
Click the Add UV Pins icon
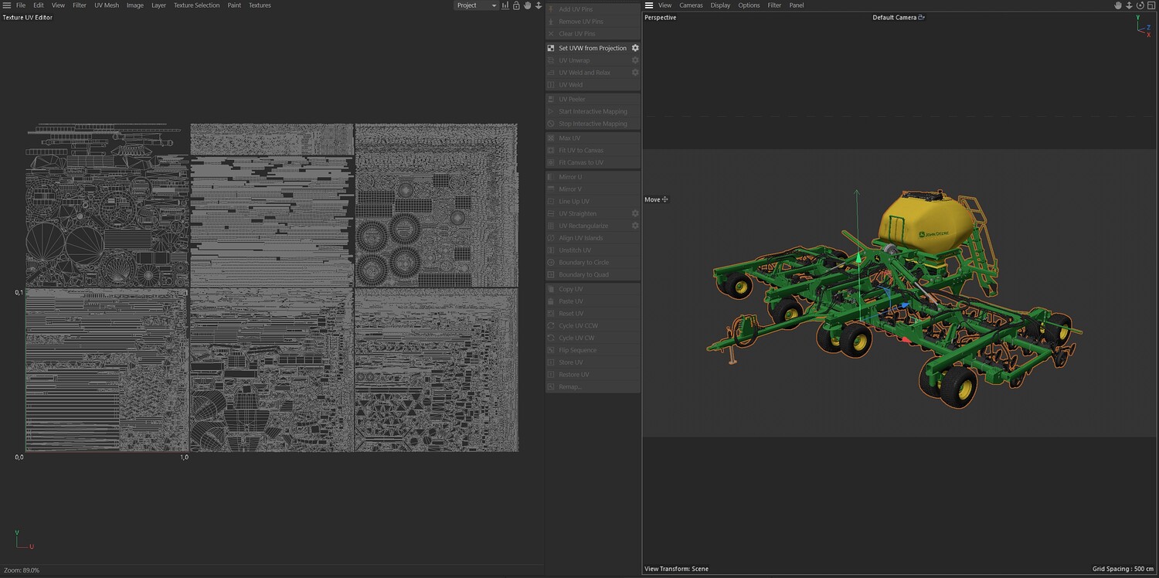coord(551,9)
